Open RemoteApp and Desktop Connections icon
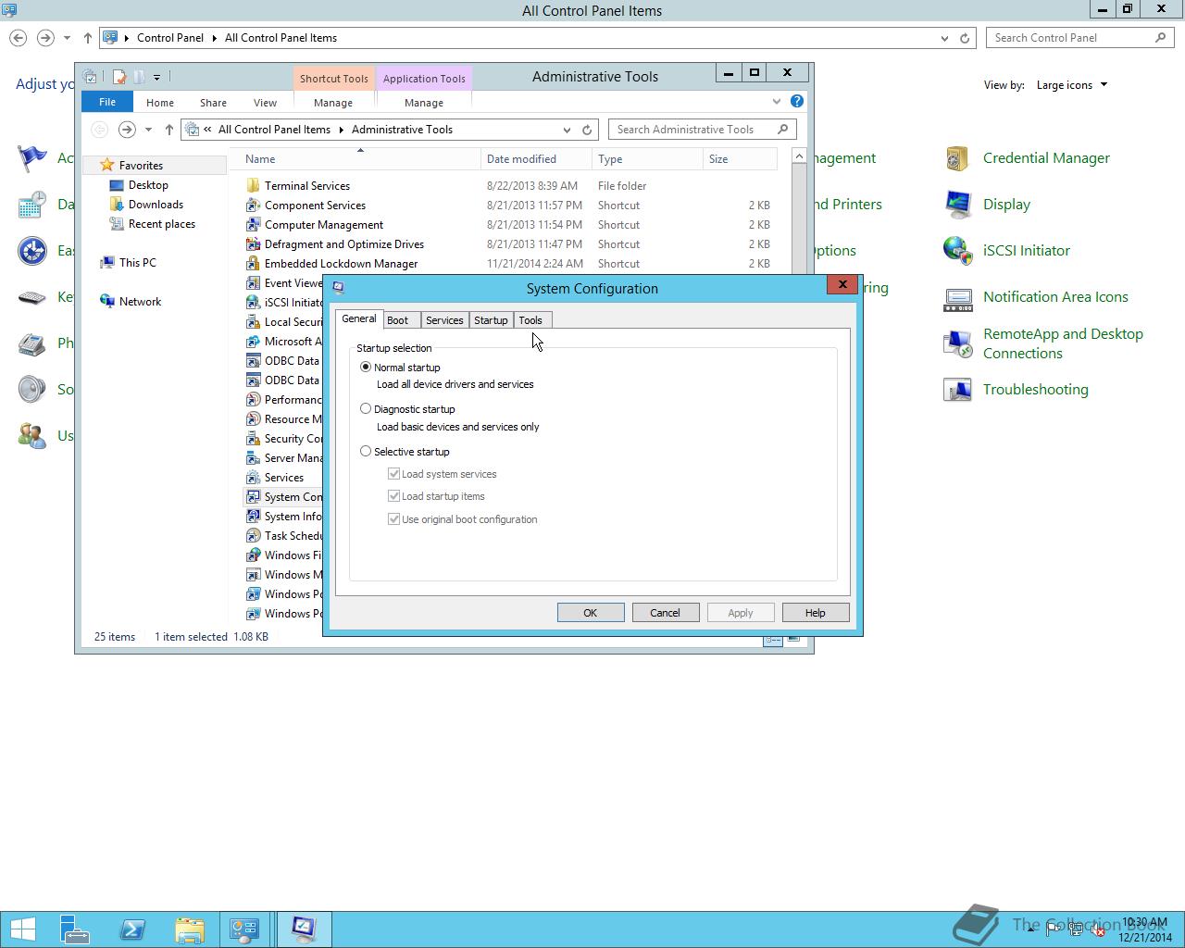This screenshot has width=1185, height=948. (x=957, y=343)
